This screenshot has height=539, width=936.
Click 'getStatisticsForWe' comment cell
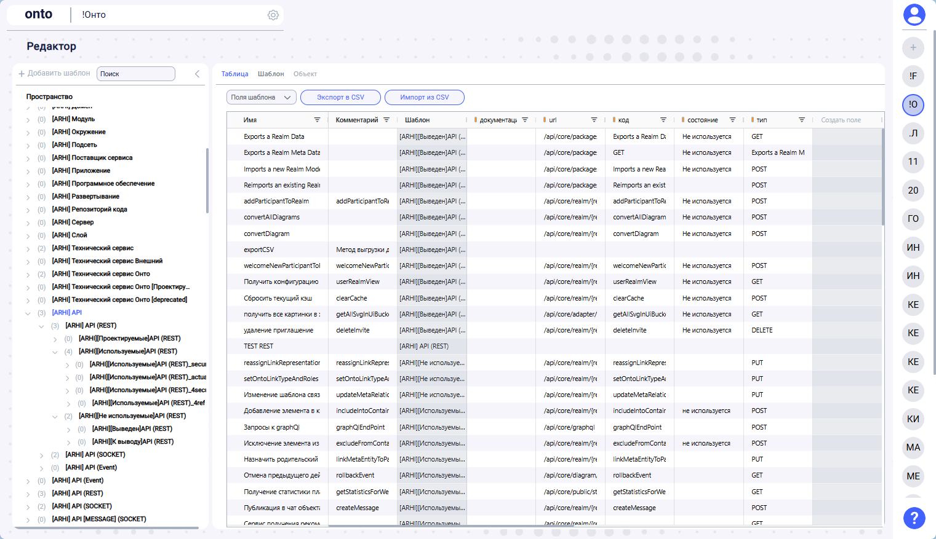362,492
